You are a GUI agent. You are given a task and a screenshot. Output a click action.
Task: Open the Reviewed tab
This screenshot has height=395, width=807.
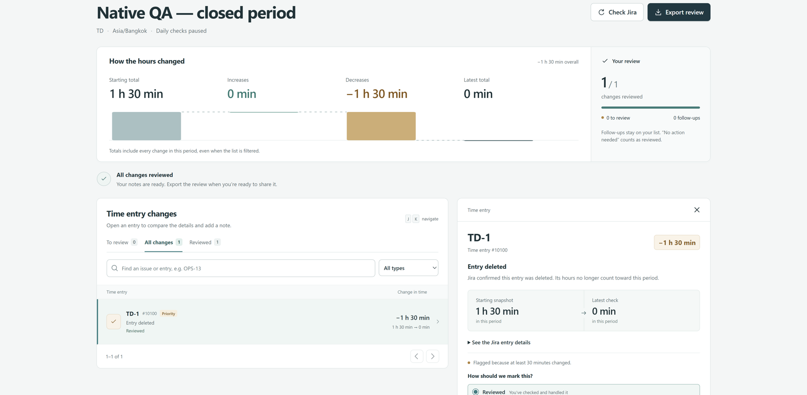(x=205, y=242)
